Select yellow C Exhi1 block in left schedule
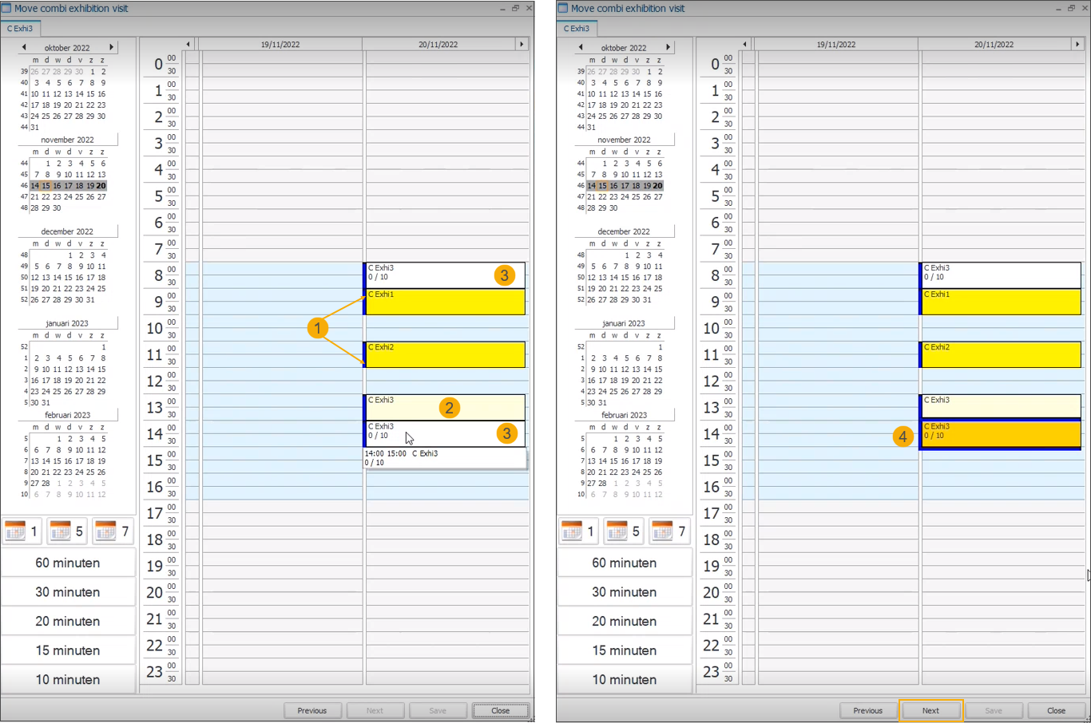 (x=444, y=302)
